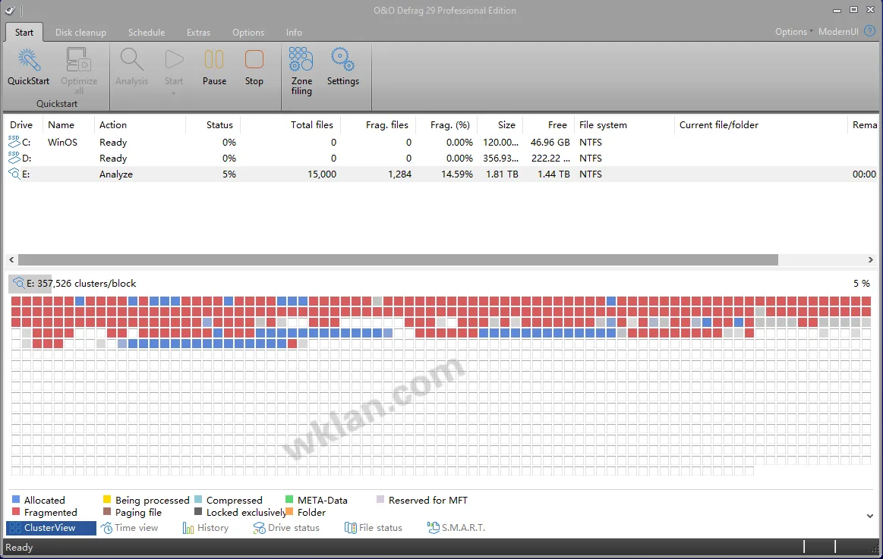Viewport: 883px width, 559px height.
Task: Click the Compressed light blue swatch
Action: coord(198,499)
